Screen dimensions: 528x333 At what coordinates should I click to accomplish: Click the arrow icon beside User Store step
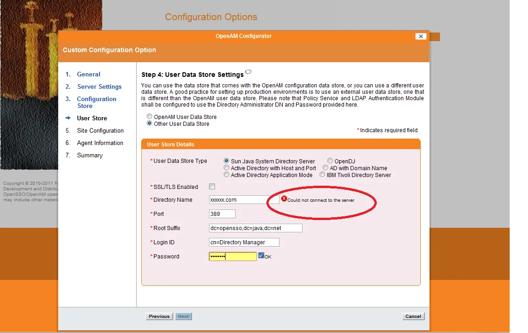tap(68, 118)
